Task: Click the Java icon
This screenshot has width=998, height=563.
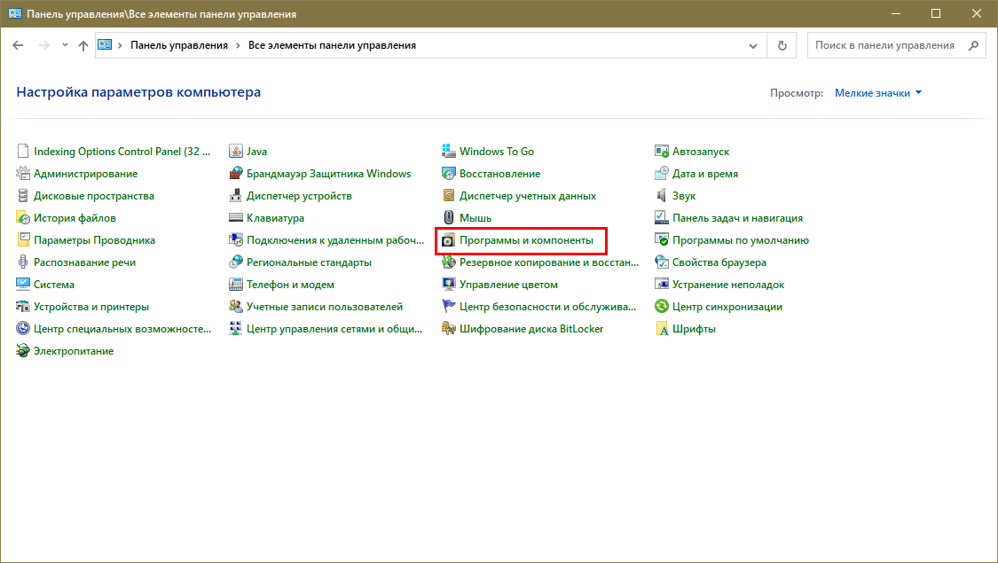Action: click(236, 152)
